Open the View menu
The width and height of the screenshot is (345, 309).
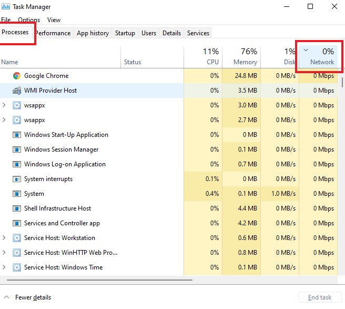pyautogui.click(x=54, y=20)
